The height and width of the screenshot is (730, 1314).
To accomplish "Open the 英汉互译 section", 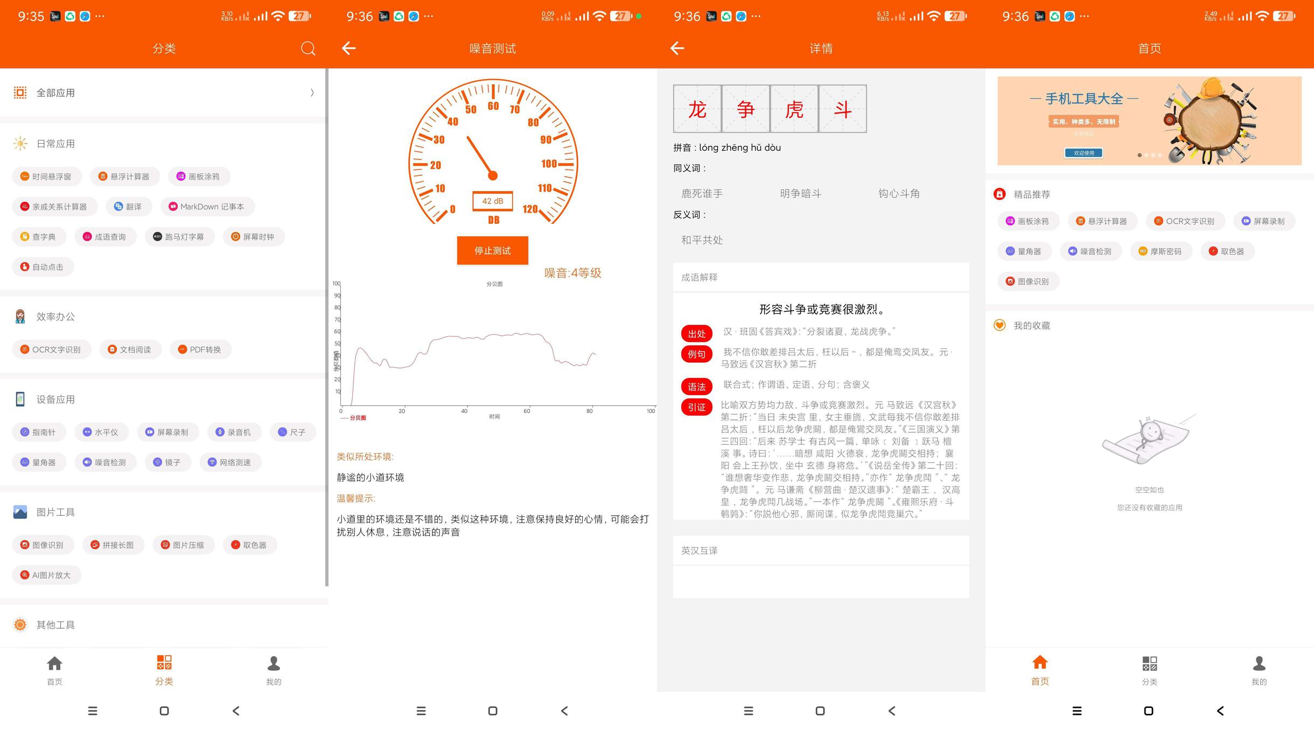I will (699, 550).
